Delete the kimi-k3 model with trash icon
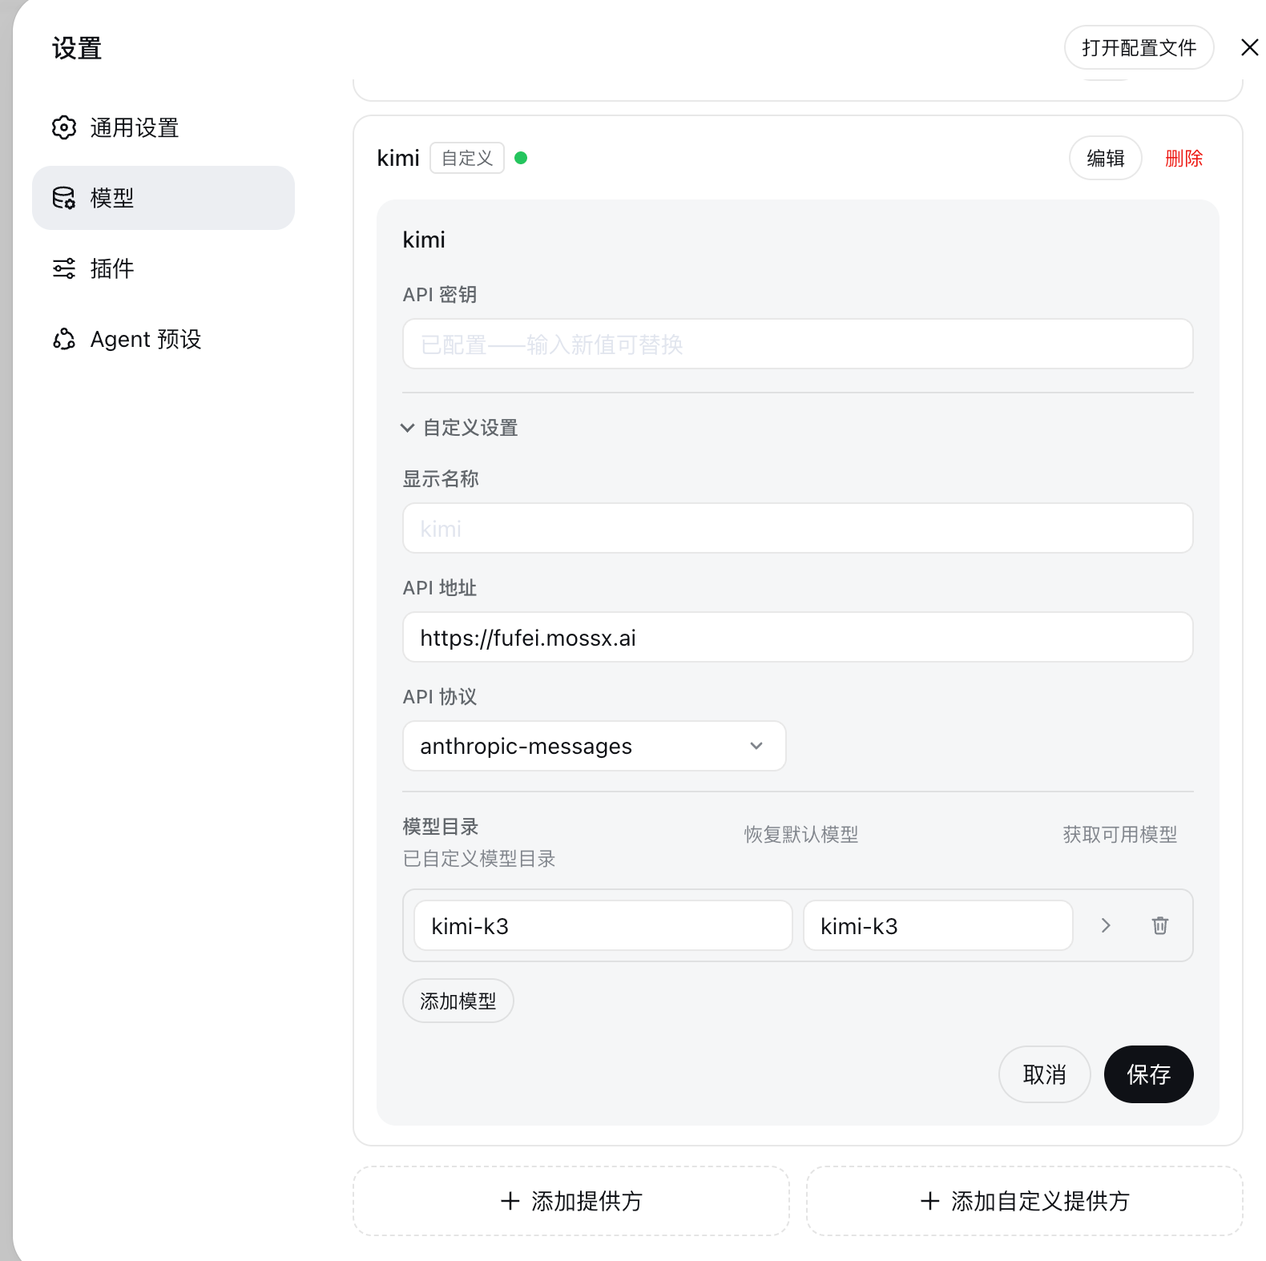The width and height of the screenshot is (1266, 1261). point(1159,925)
